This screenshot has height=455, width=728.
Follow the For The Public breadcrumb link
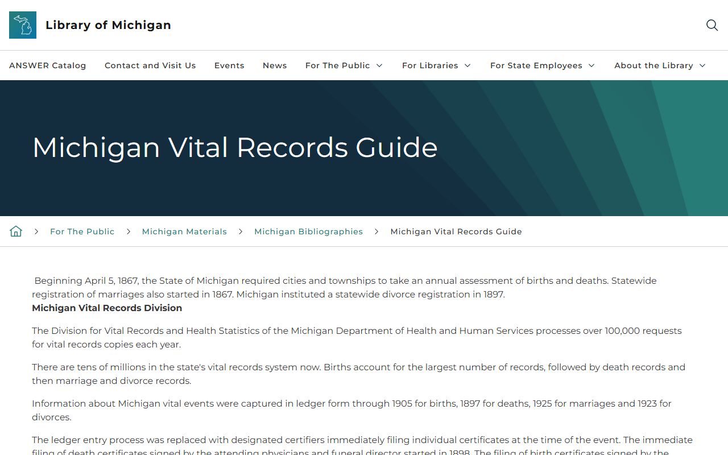tap(82, 231)
